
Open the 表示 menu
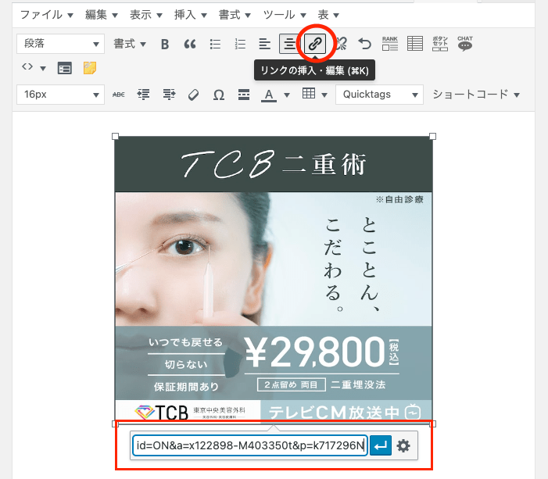tap(145, 15)
